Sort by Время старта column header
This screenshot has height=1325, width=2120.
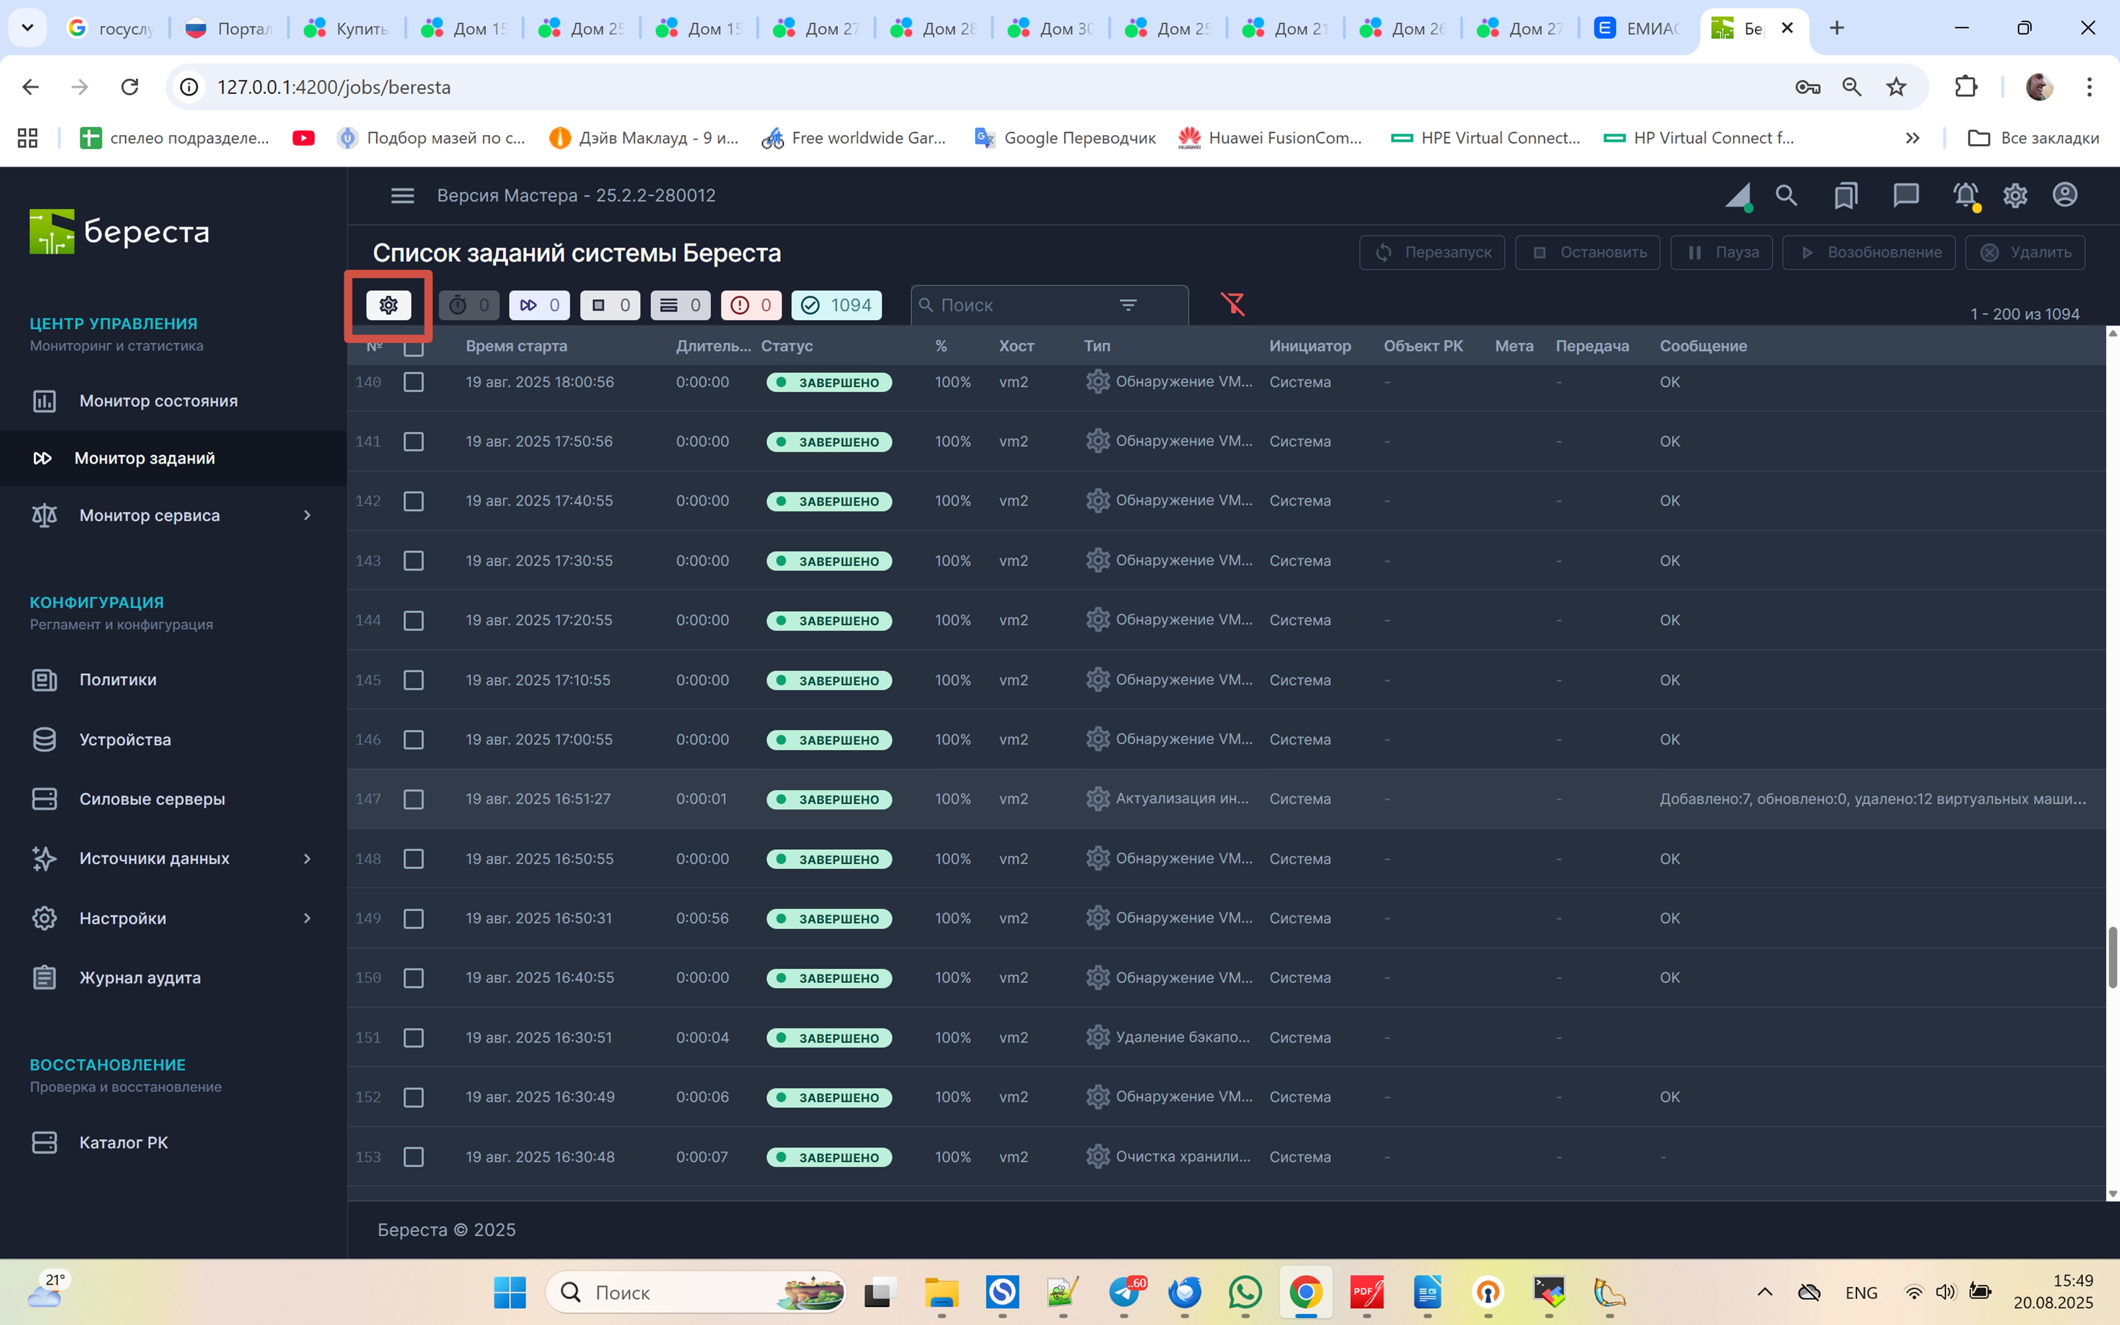516,346
